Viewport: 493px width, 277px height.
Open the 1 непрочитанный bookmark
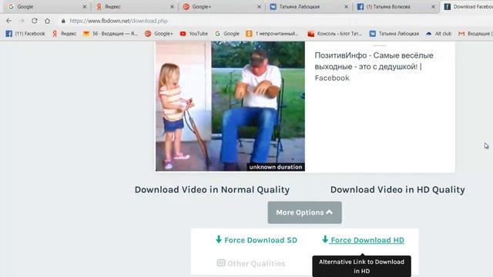point(272,34)
